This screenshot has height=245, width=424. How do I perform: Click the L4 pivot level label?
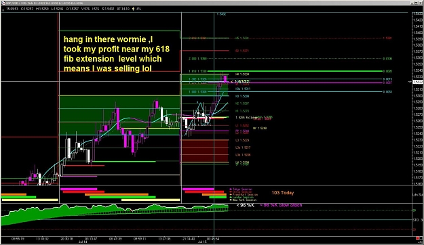(242, 162)
